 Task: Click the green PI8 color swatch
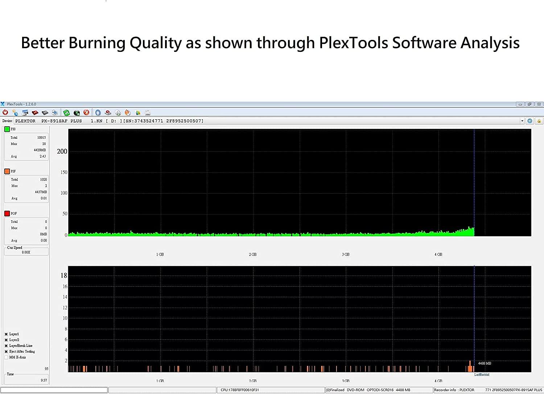7,129
